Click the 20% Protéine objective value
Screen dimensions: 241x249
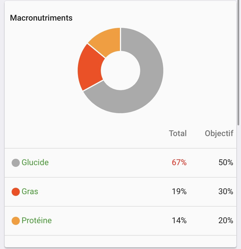[x=226, y=221]
